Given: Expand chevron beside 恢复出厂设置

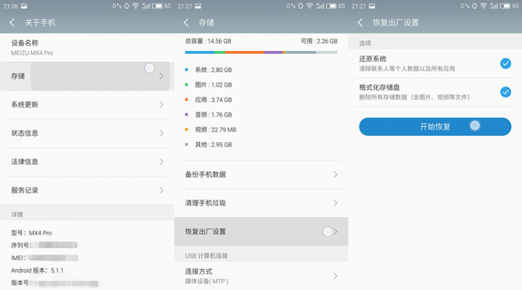Looking at the screenshot, I should tap(335, 231).
